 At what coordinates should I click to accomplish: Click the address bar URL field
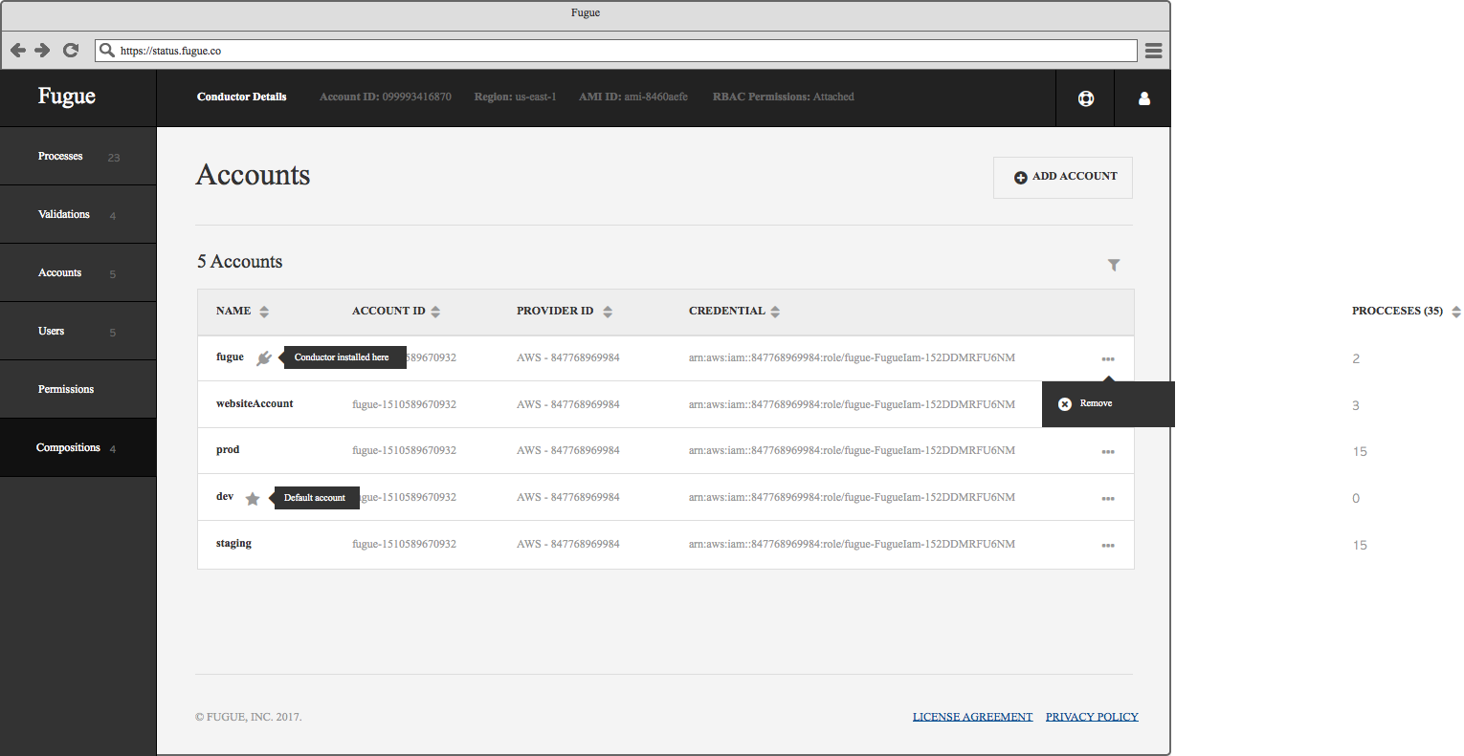click(x=616, y=50)
